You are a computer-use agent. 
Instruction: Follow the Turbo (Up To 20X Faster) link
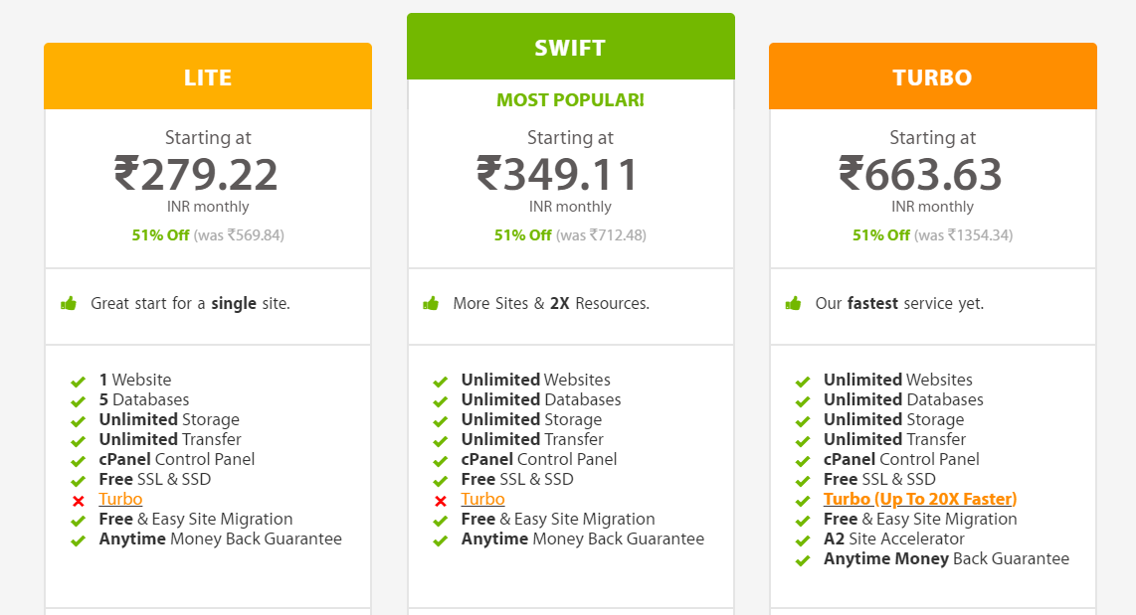click(x=919, y=500)
